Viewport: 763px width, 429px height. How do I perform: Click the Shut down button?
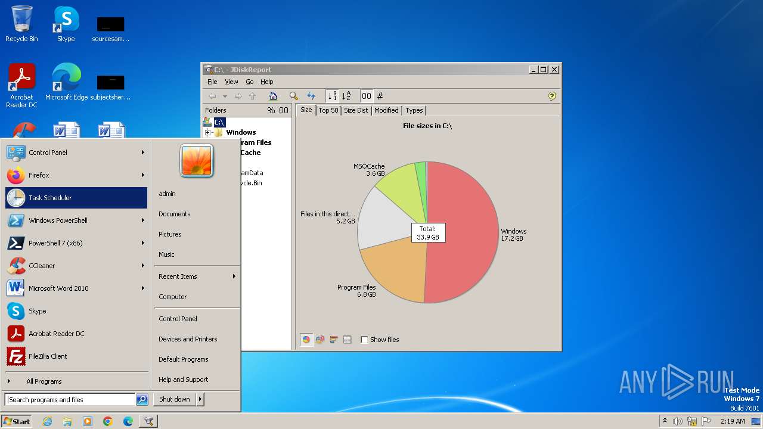(x=175, y=399)
